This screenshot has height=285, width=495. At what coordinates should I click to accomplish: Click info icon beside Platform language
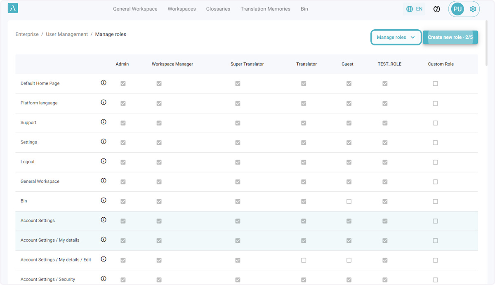[x=104, y=102]
